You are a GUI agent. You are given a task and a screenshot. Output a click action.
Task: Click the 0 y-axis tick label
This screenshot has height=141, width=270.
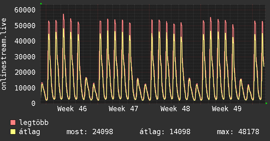click(x=33, y=103)
